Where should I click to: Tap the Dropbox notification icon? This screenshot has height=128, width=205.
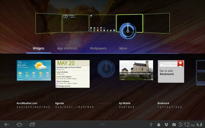[166, 125]
